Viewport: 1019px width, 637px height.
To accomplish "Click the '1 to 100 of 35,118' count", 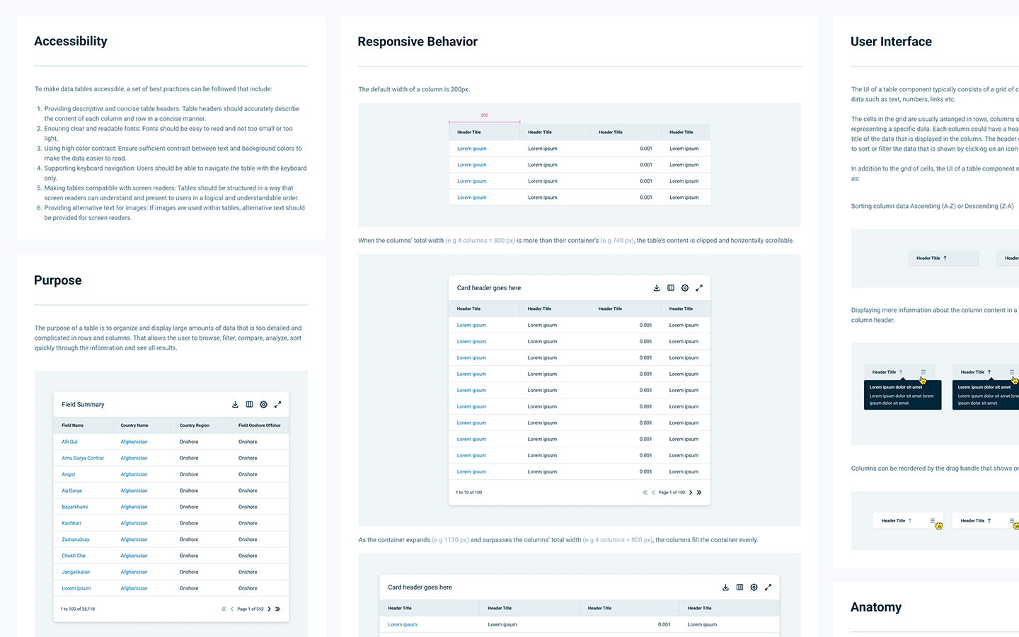I will [x=78, y=609].
